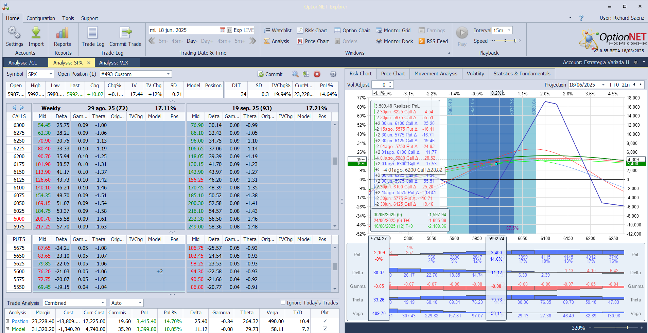
Task: Open the Monitor Dock window
Action: tap(395, 41)
